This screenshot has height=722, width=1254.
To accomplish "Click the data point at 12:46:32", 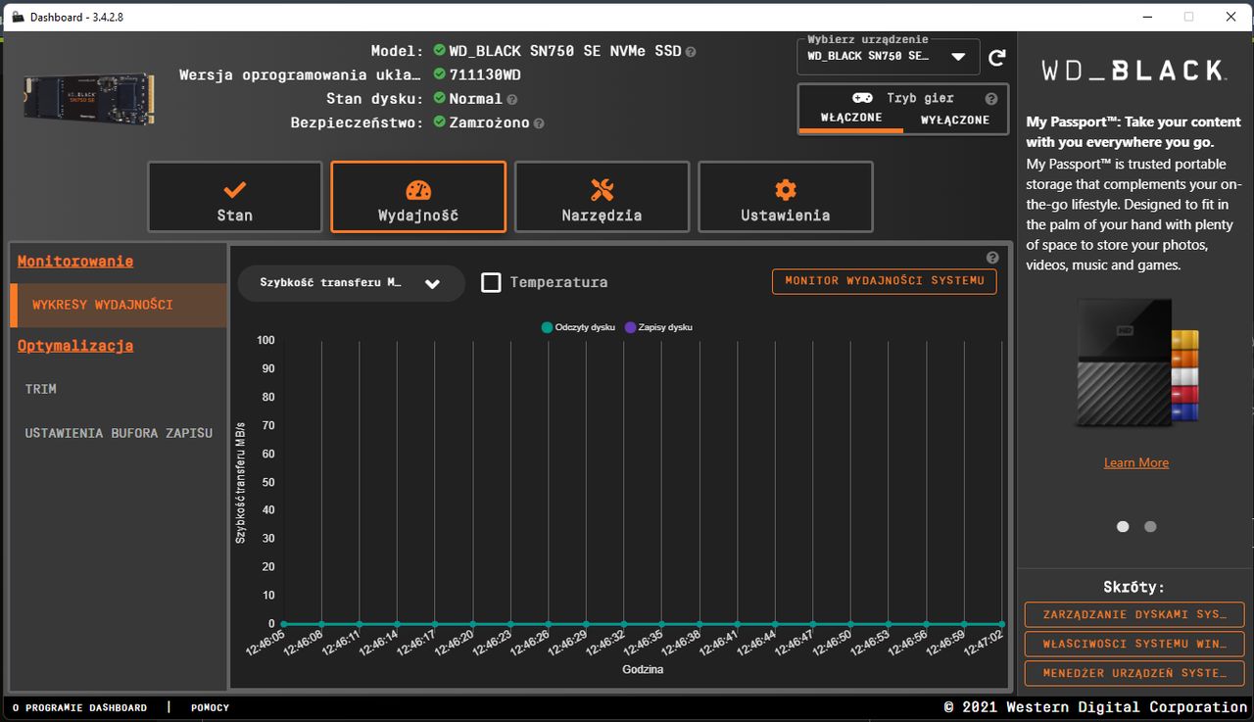I will coord(624,624).
